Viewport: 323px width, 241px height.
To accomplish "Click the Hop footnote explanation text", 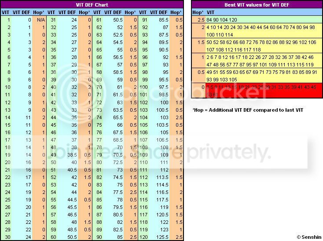I will click(248, 110).
